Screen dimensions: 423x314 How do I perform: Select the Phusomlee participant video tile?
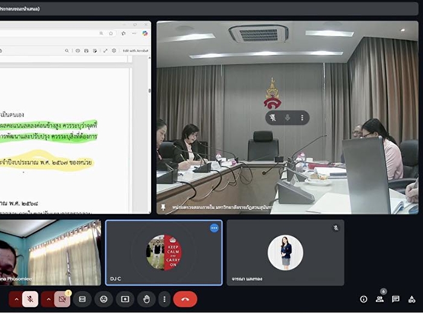click(x=50, y=252)
